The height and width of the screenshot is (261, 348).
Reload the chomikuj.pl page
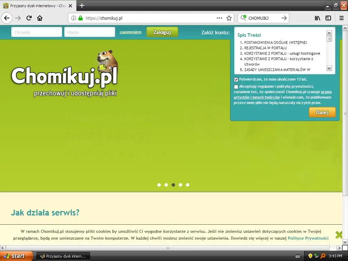[x=29, y=18]
